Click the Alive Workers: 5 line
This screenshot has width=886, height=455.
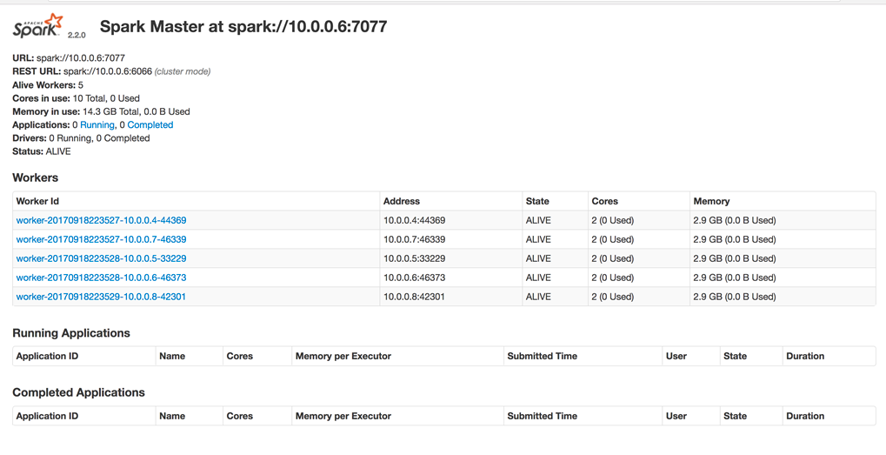point(48,85)
